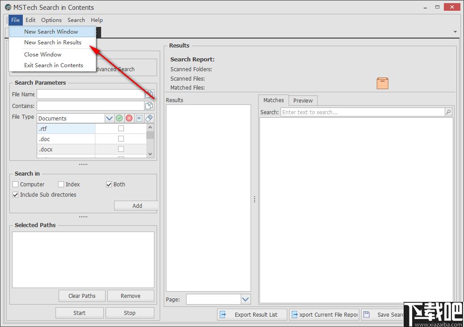The height and width of the screenshot is (327, 464).
Task: Open the Options menu
Action: (x=51, y=20)
